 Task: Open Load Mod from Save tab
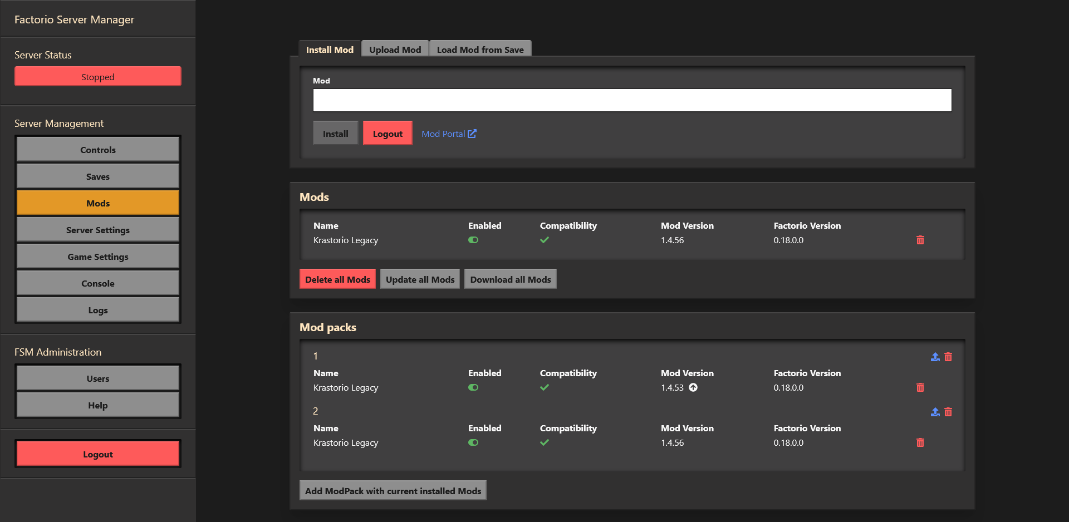click(x=480, y=49)
